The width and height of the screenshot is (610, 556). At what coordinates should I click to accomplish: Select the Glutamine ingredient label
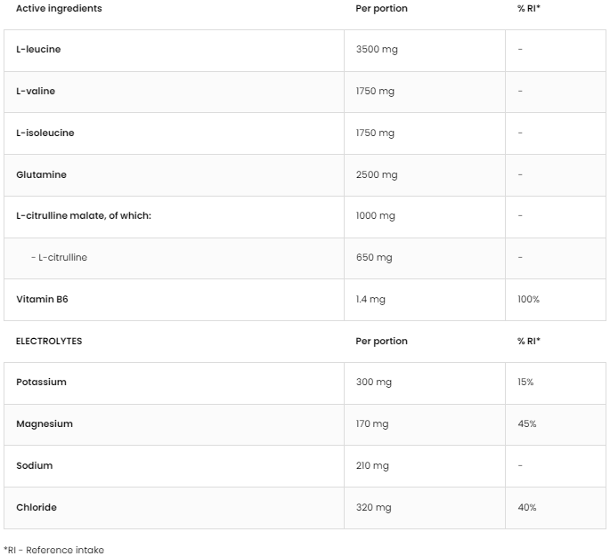tap(41, 175)
